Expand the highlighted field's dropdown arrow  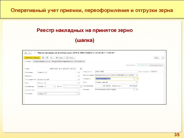click(135, 79)
